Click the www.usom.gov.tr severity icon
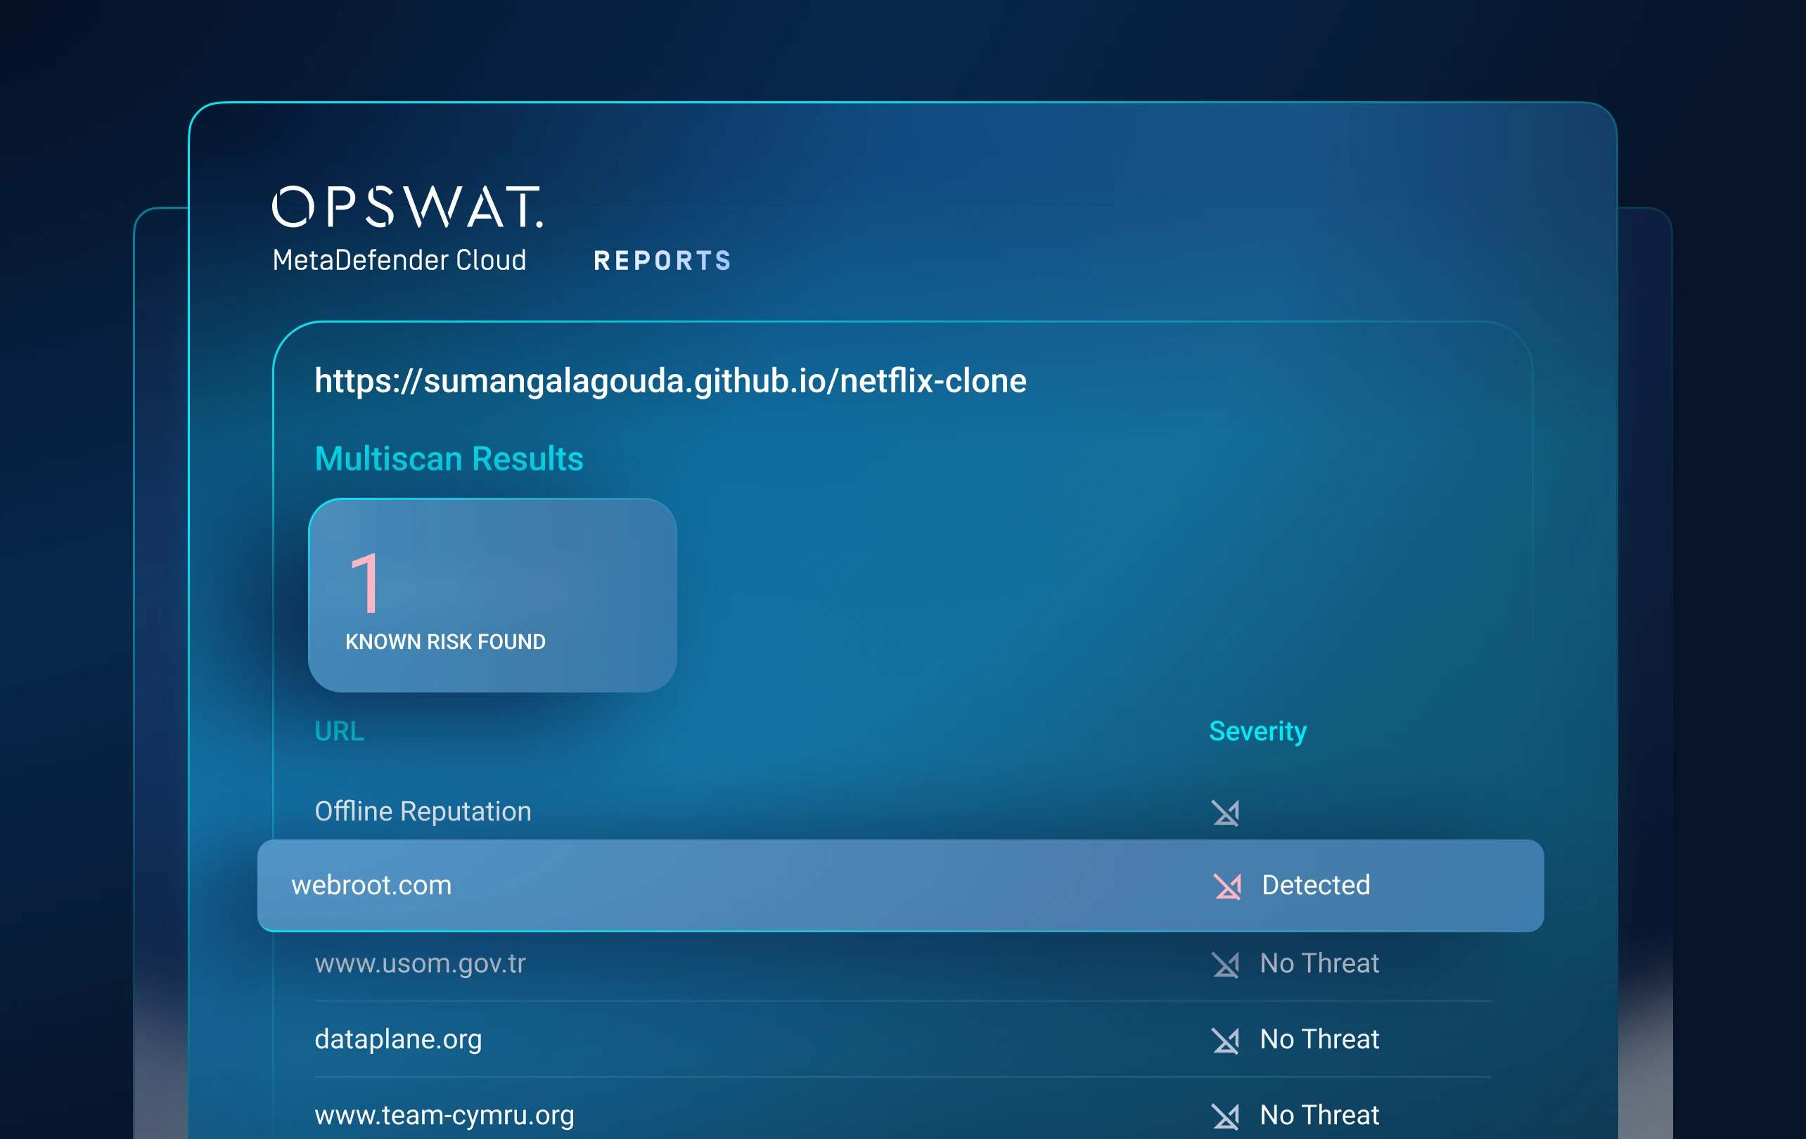This screenshot has height=1139, width=1806. 1225,965
